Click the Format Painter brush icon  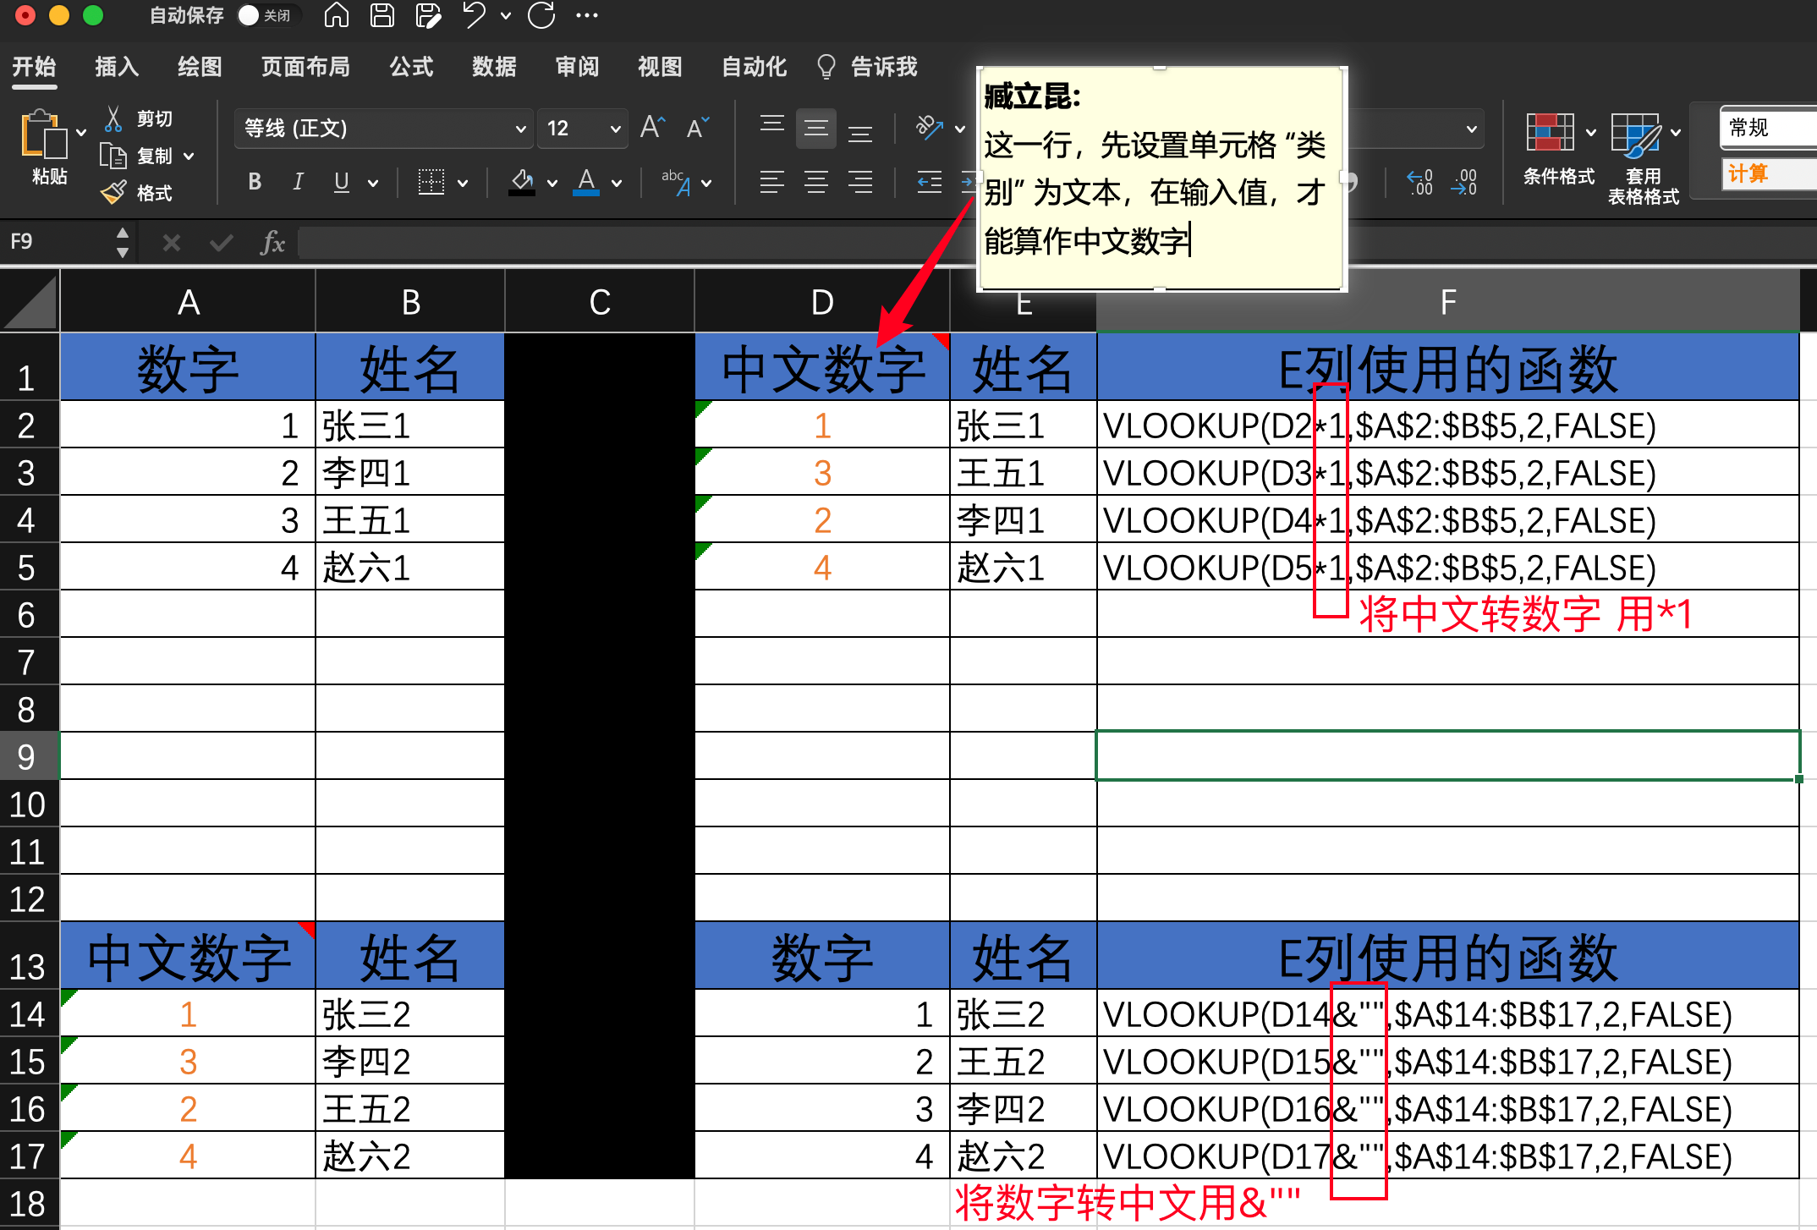pyautogui.click(x=113, y=193)
